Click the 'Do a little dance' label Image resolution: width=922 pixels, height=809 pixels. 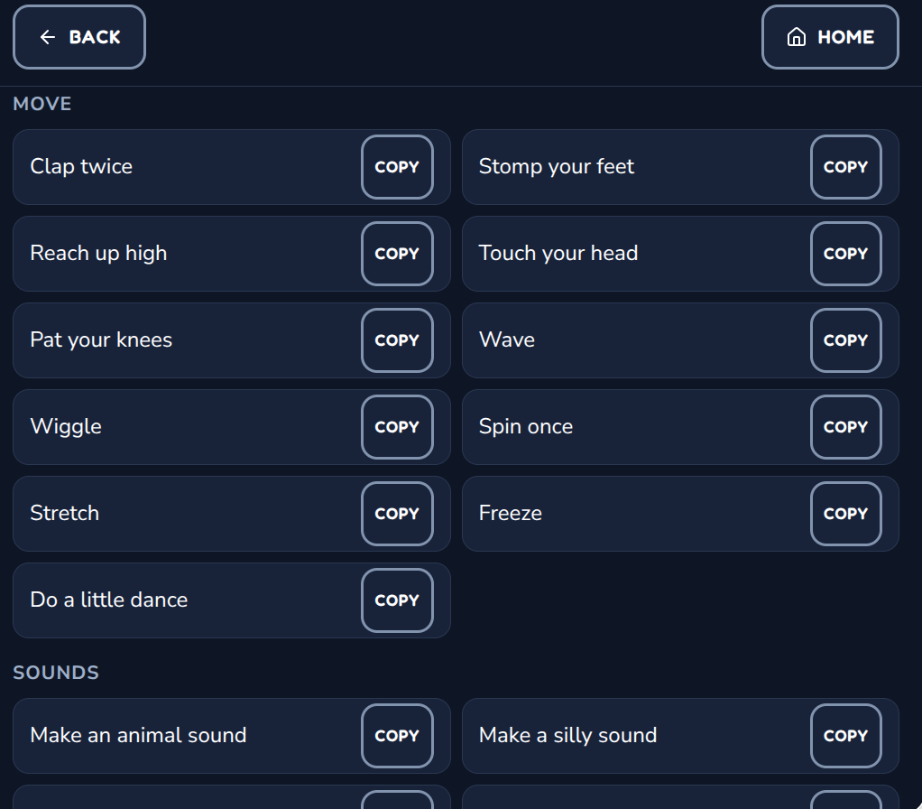109,600
